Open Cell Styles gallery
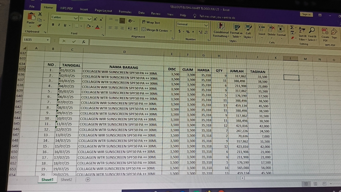Screen dimensions: 341x192 (248, 31)
